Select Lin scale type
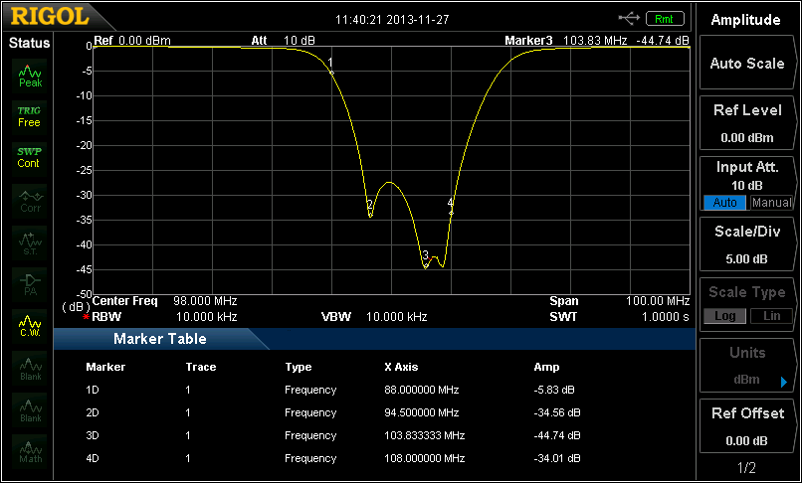802x483 pixels. click(771, 316)
